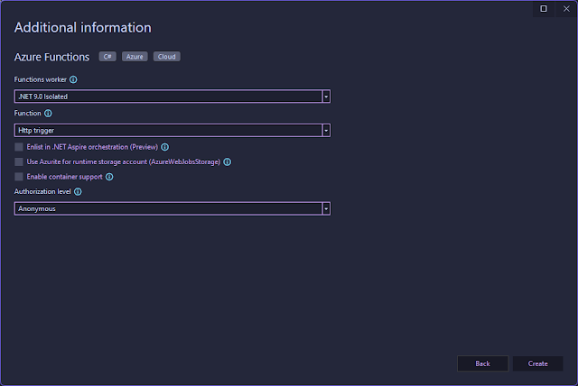Maximize the dialog window

point(544,8)
